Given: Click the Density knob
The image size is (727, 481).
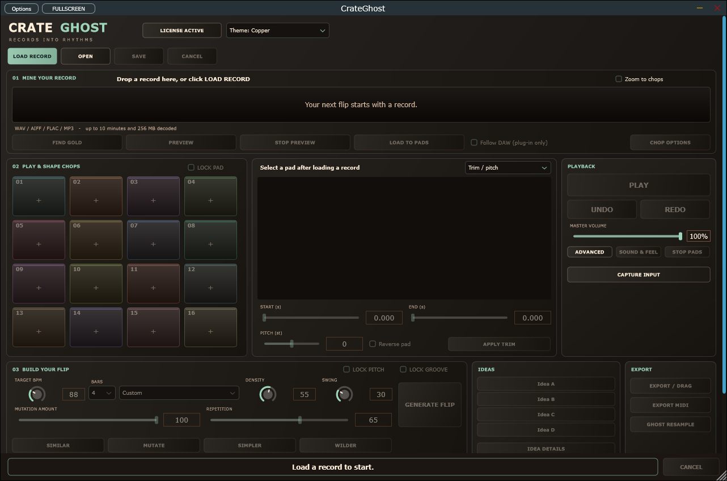Looking at the screenshot, I should 268,394.
